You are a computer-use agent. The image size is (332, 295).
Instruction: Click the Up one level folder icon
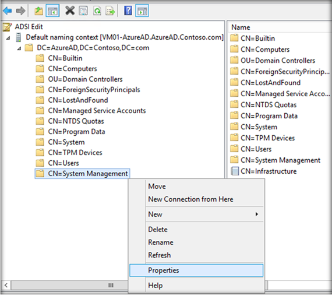coord(39,10)
